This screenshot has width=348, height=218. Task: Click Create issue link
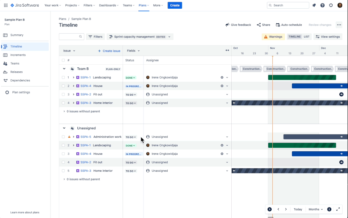pyautogui.click(x=109, y=51)
